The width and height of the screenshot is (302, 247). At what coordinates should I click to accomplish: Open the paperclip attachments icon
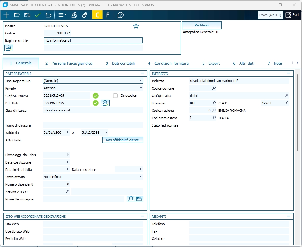coord(85,15)
